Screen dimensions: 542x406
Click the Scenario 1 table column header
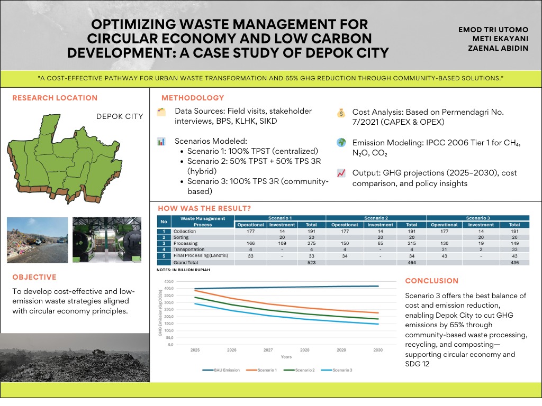280,218
